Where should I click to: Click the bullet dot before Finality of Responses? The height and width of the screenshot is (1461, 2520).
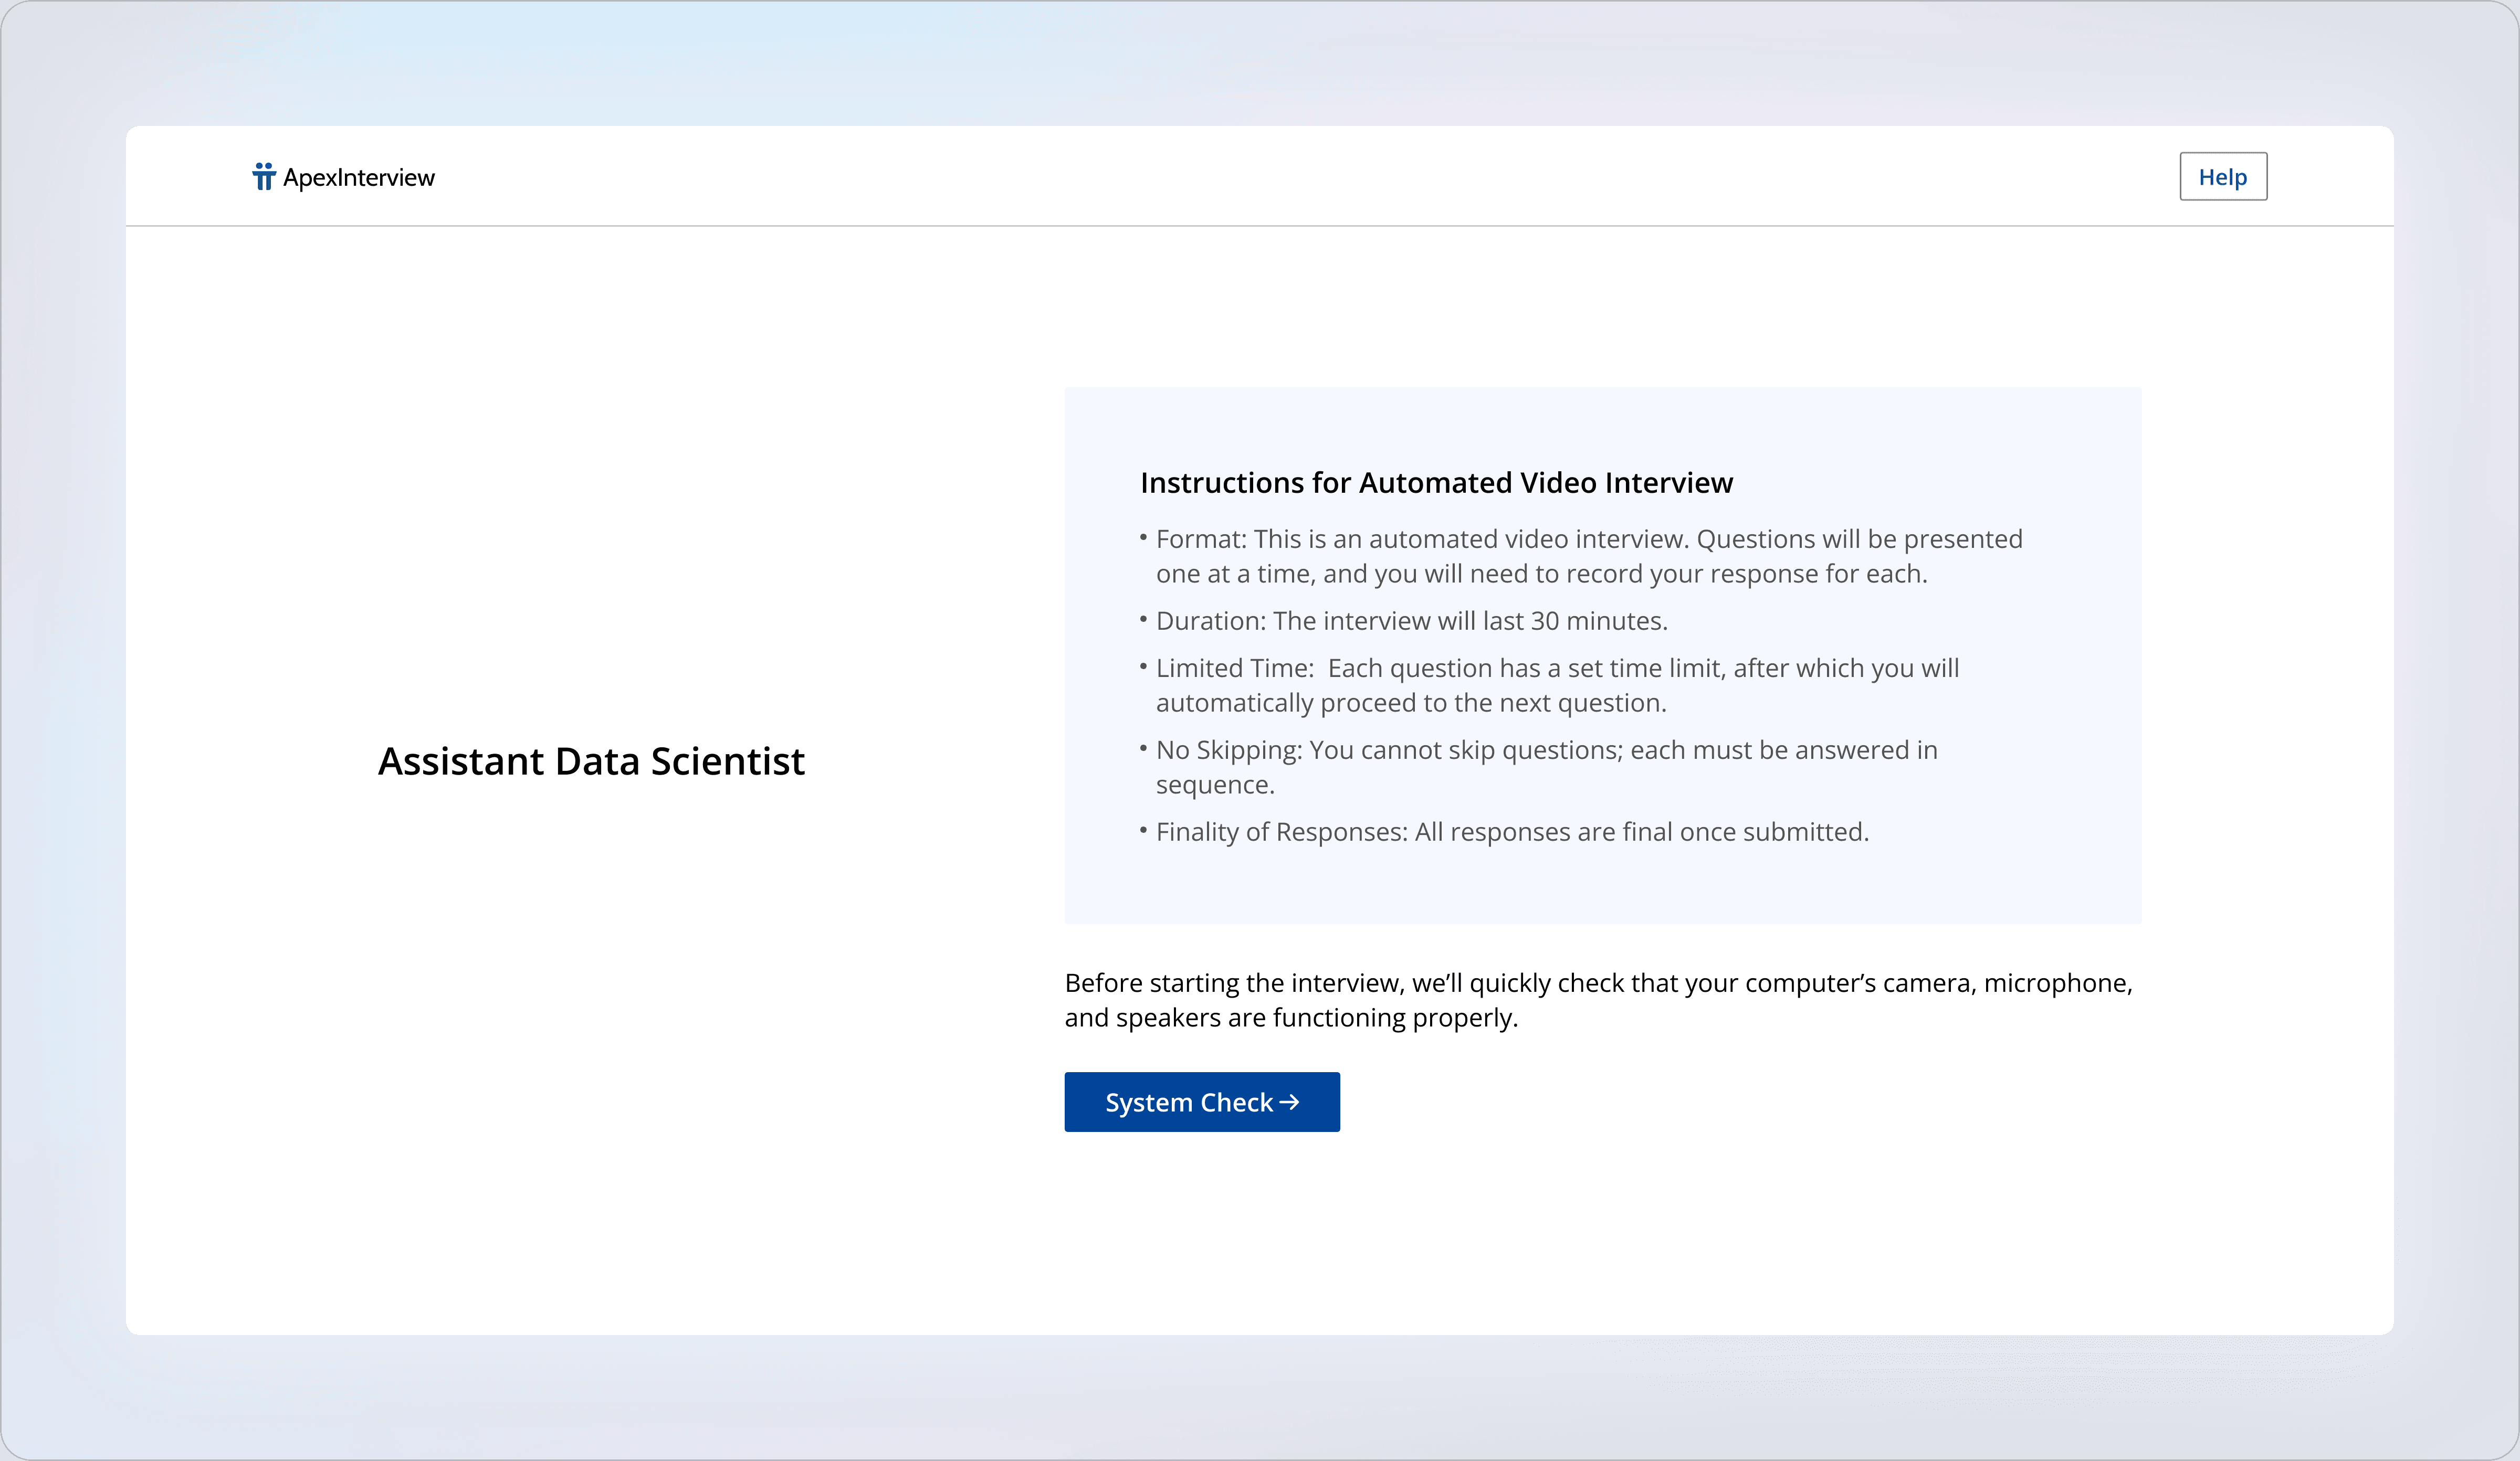tap(1143, 830)
